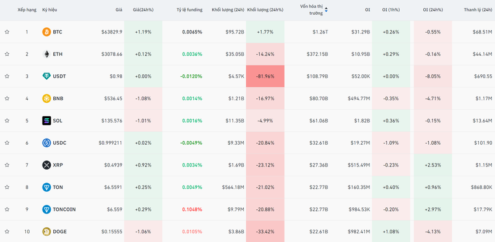Click sort arrows beside Vốn hóa thị trường
The image size is (495, 242).
point(326,10)
